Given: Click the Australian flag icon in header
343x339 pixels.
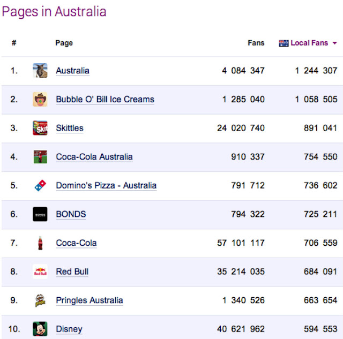Looking at the screenshot, I should point(284,43).
